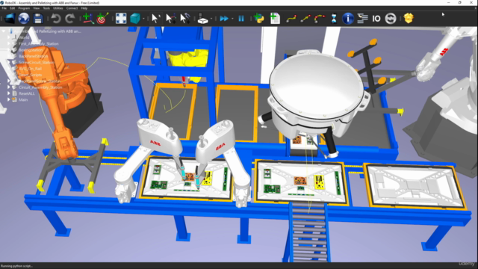The width and height of the screenshot is (478, 269).
Task: Expand the World tree item
Action: click(9, 37)
